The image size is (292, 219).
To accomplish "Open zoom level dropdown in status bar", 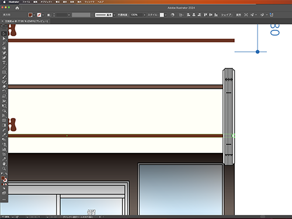I will 13,217.
